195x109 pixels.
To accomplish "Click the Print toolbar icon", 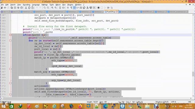I will point(22,8).
